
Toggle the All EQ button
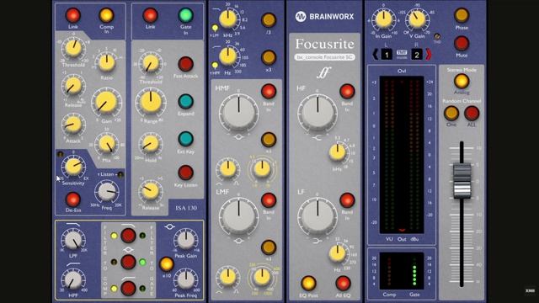click(343, 283)
